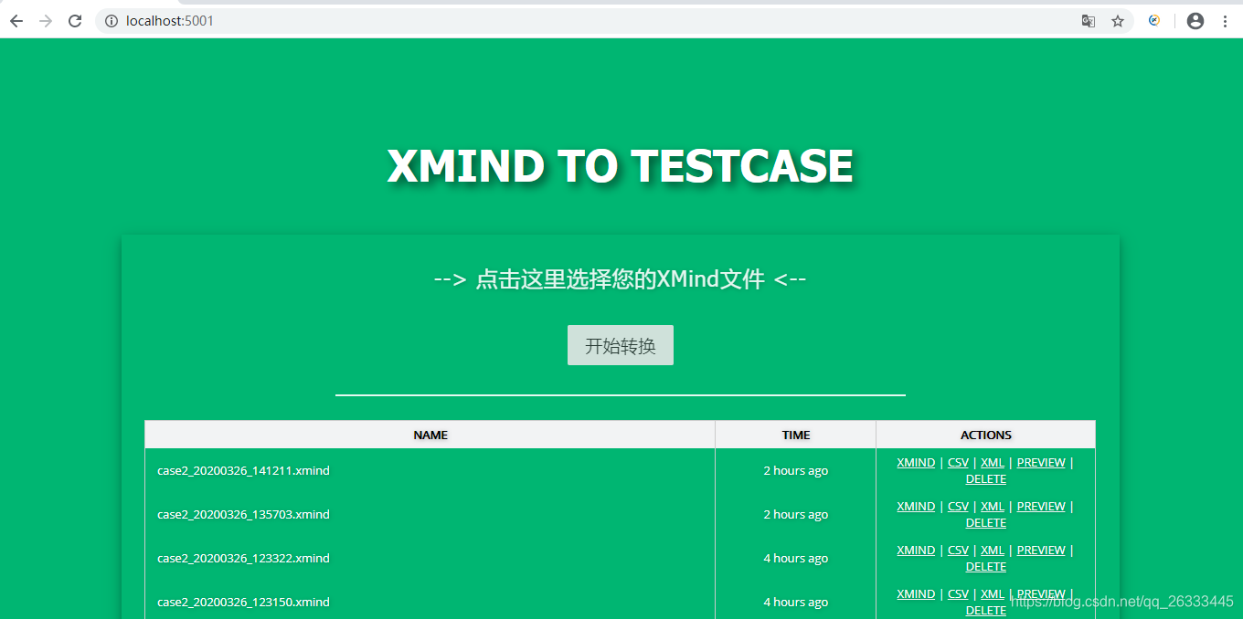
Task: Click the NAME column header
Action: click(430, 435)
